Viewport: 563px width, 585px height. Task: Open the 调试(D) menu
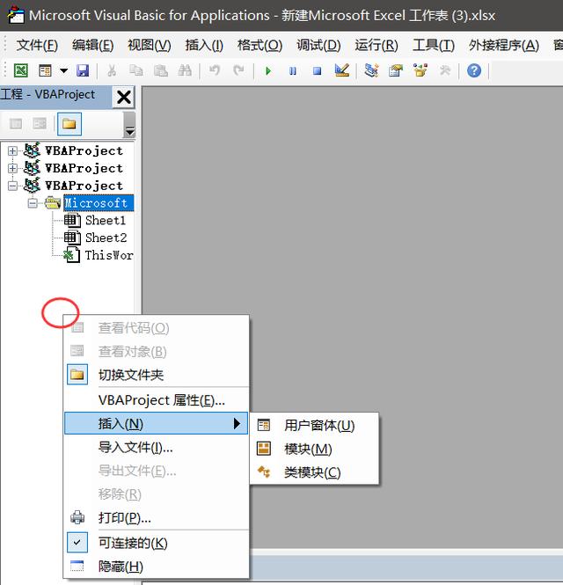tap(318, 46)
